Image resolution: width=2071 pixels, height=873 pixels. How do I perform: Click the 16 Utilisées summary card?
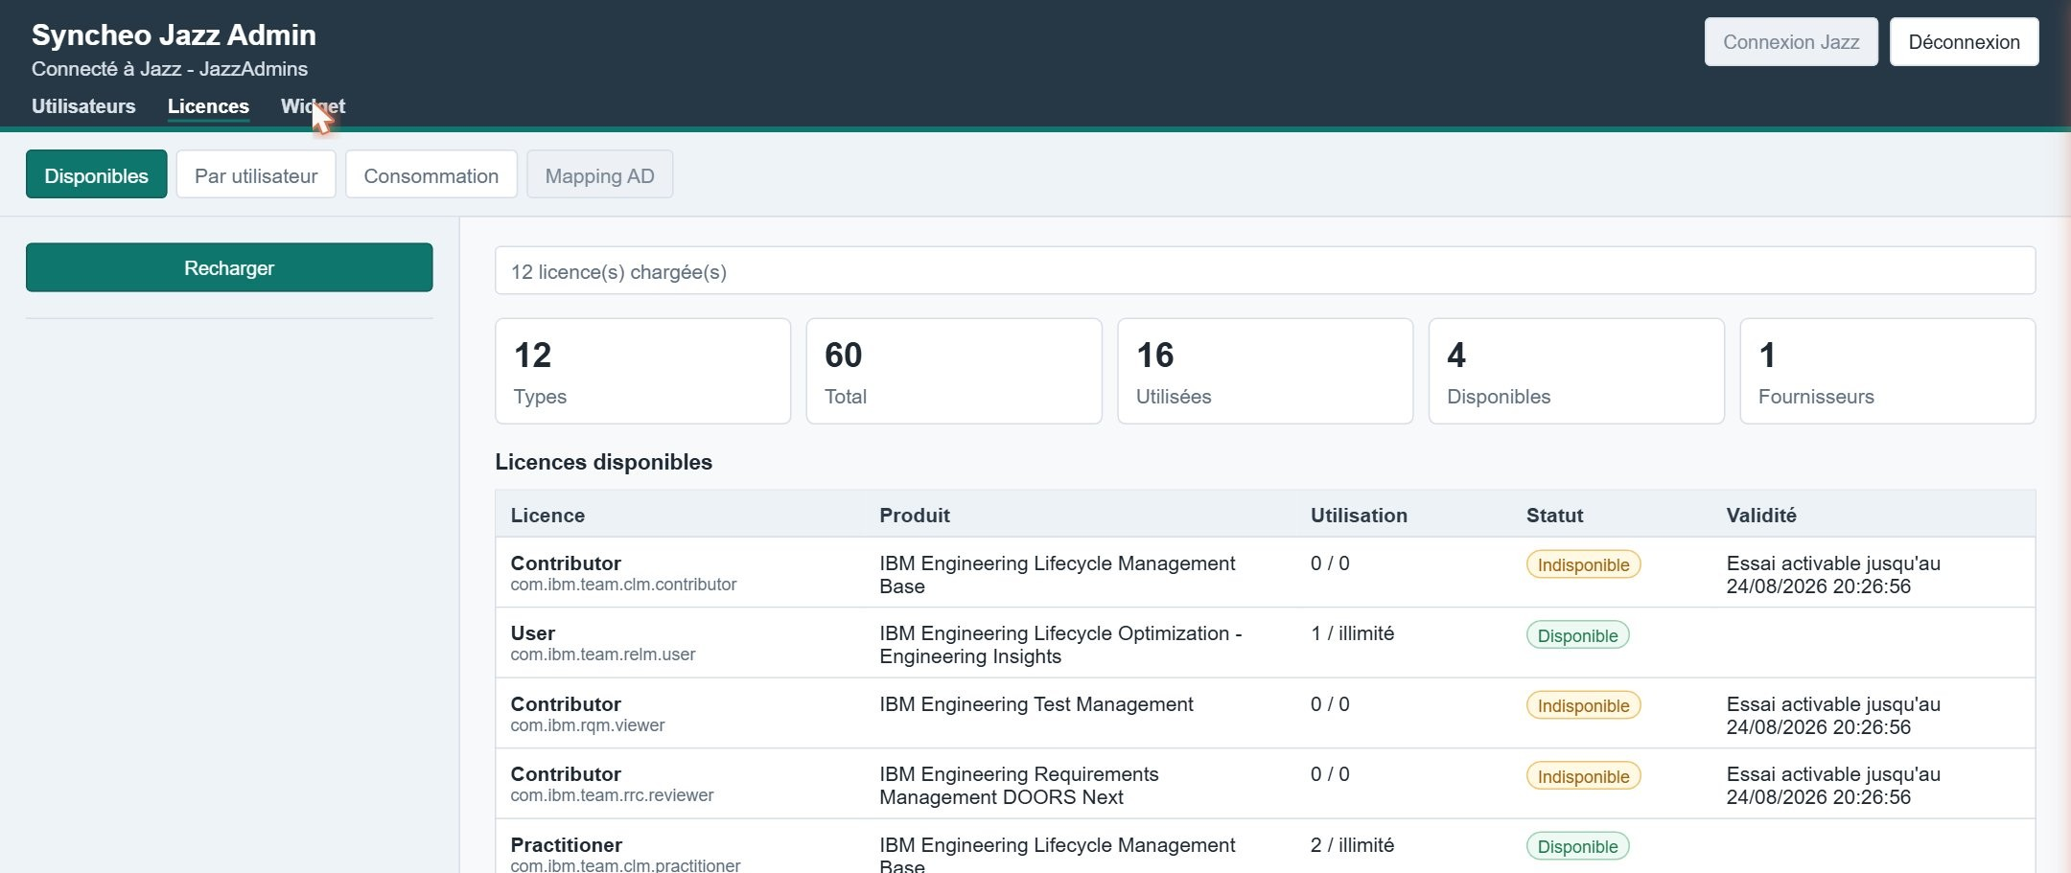point(1265,371)
